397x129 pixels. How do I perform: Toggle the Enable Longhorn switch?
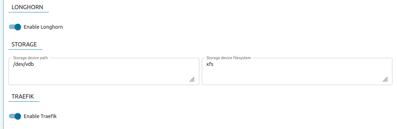[x=15, y=27]
